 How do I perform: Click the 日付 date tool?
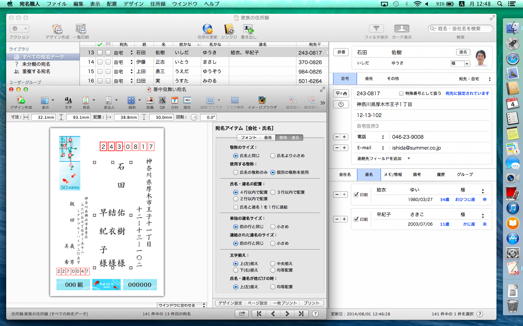[175, 100]
